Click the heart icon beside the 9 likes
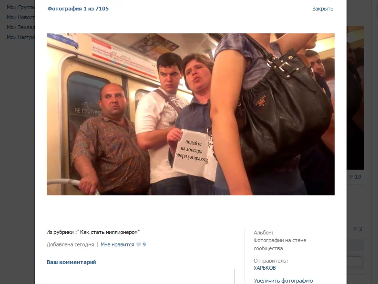378x284 pixels. coord(139,244)
